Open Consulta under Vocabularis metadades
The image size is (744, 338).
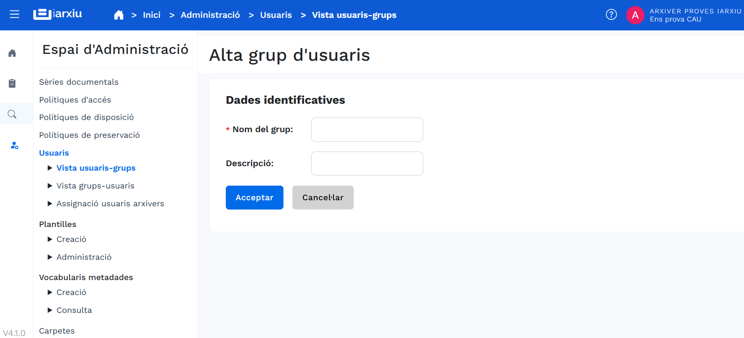tap(74, 310)
